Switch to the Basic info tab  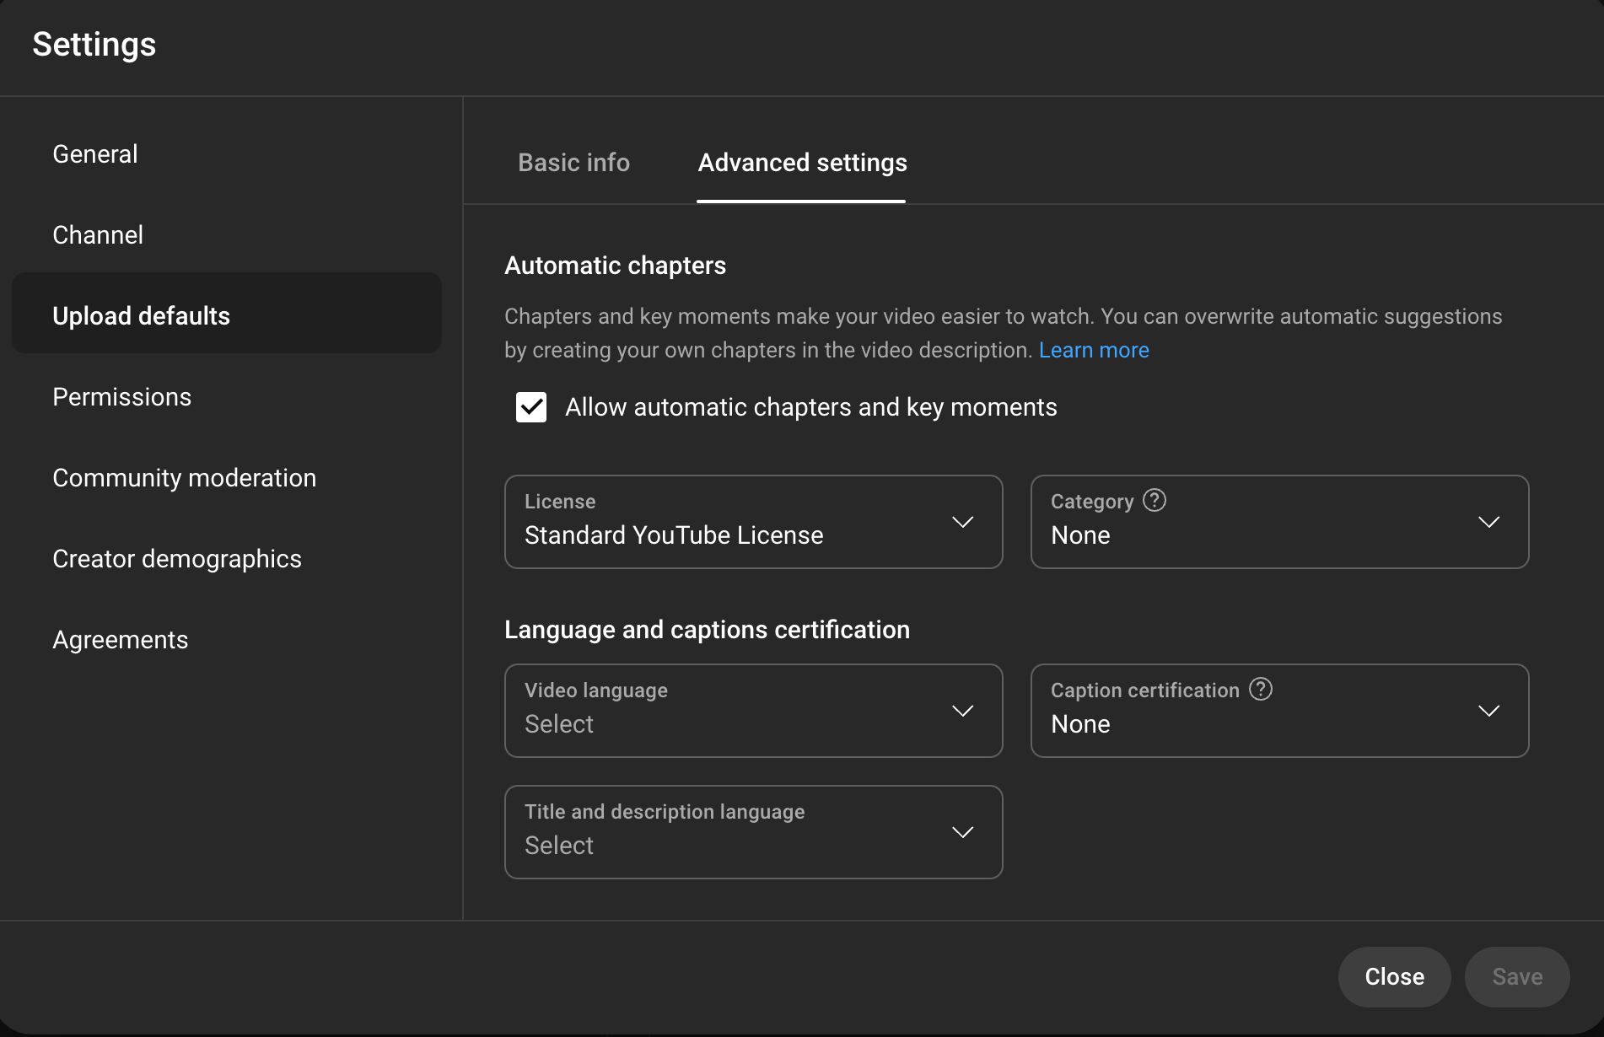click(574, 162)
